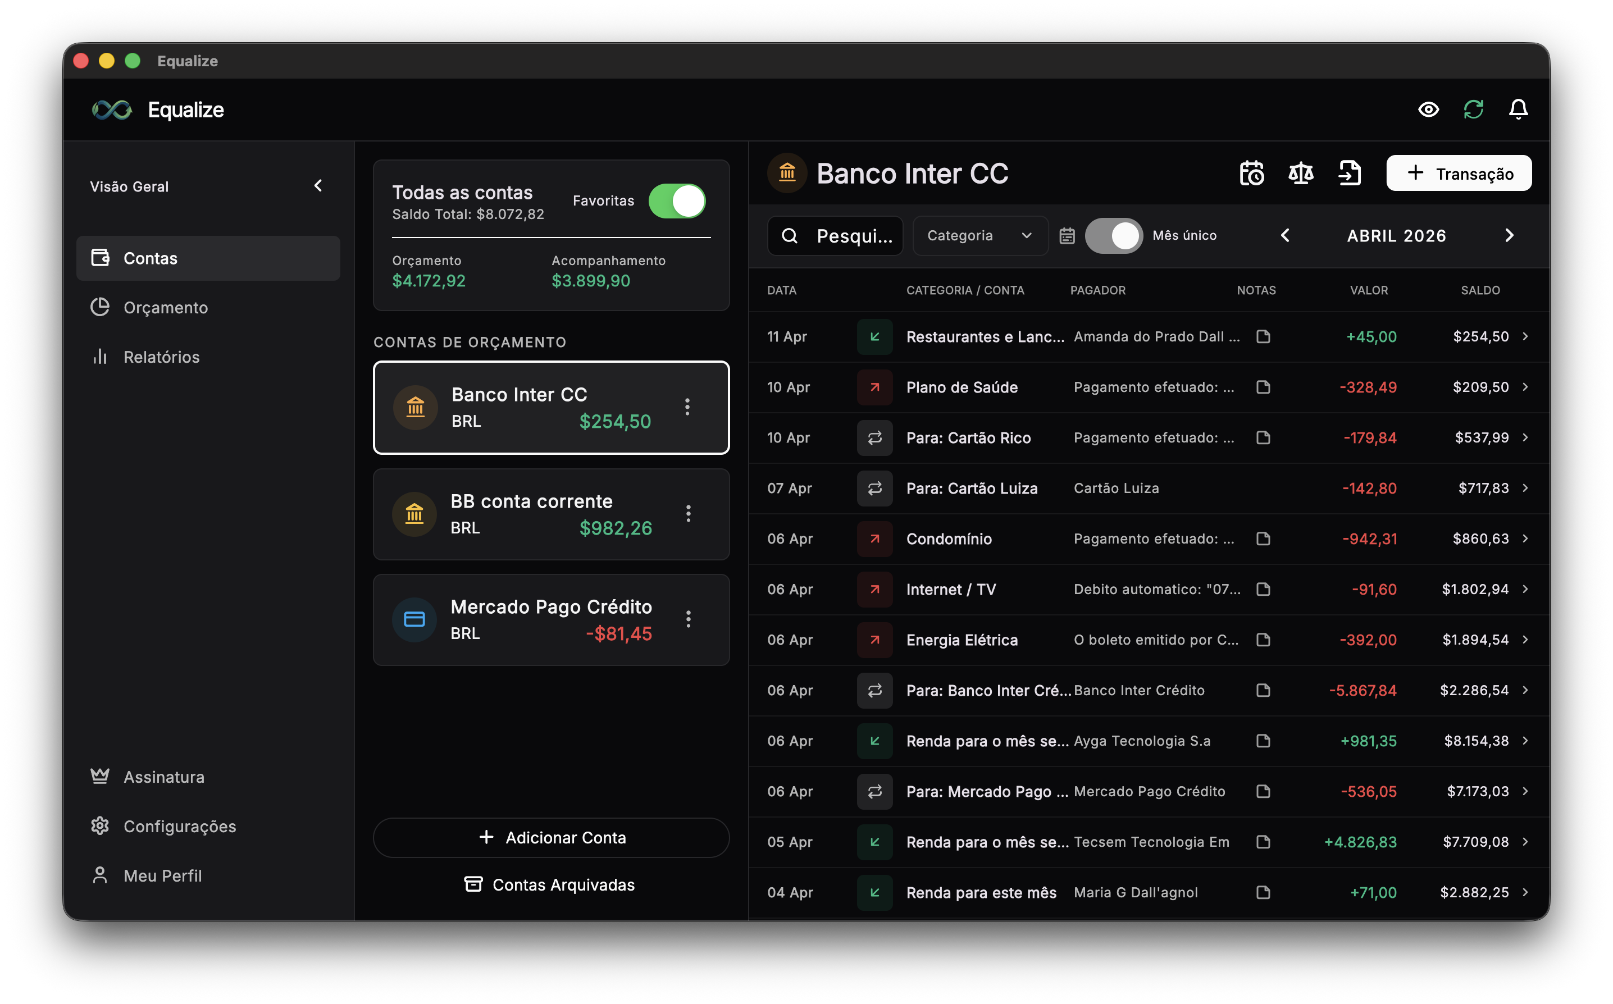Click the calendar date filter icon
This screenshot has width=1613, height=1004.
(x=1067, y=236)
